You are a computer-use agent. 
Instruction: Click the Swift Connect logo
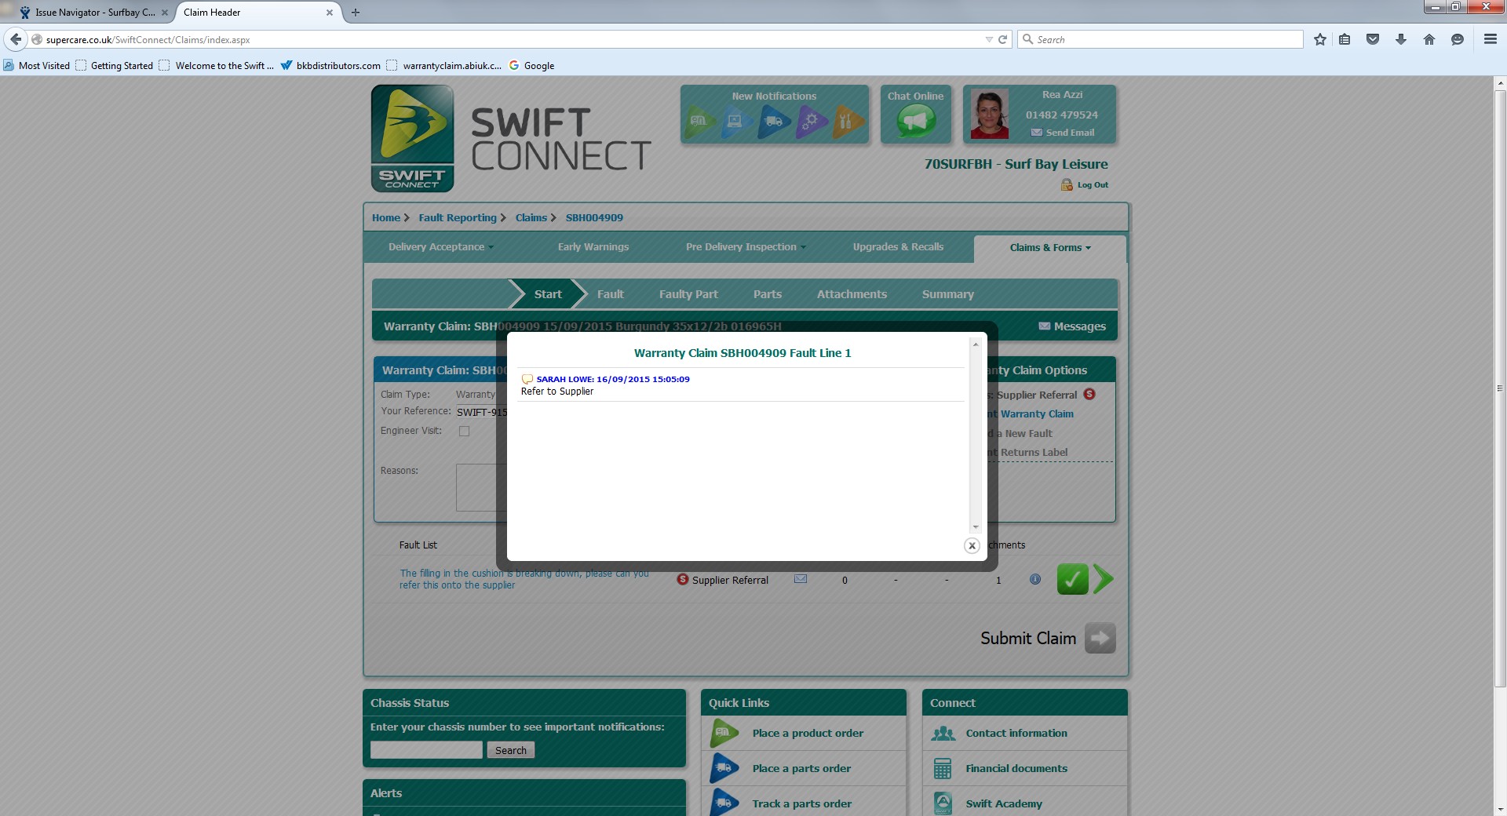[x=413, y=138]
